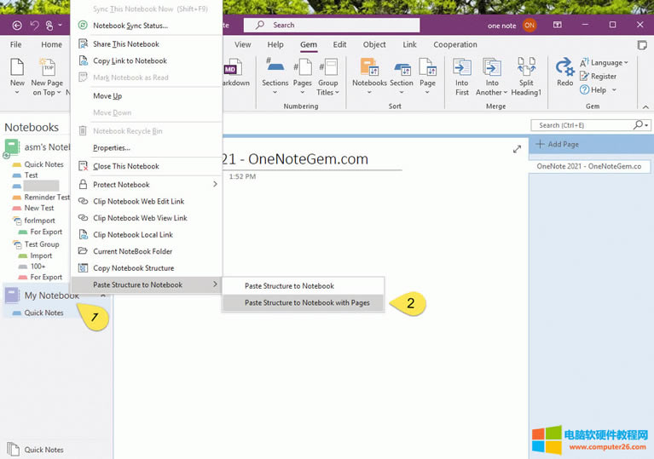Click in the title bar Search box
Screen dimensions: 654x459
pyautogui.click(x=332, y=25)
